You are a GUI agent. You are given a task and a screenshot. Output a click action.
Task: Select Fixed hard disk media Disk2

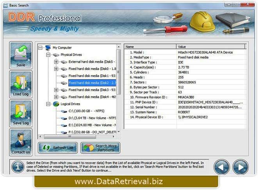coord(92,83)
